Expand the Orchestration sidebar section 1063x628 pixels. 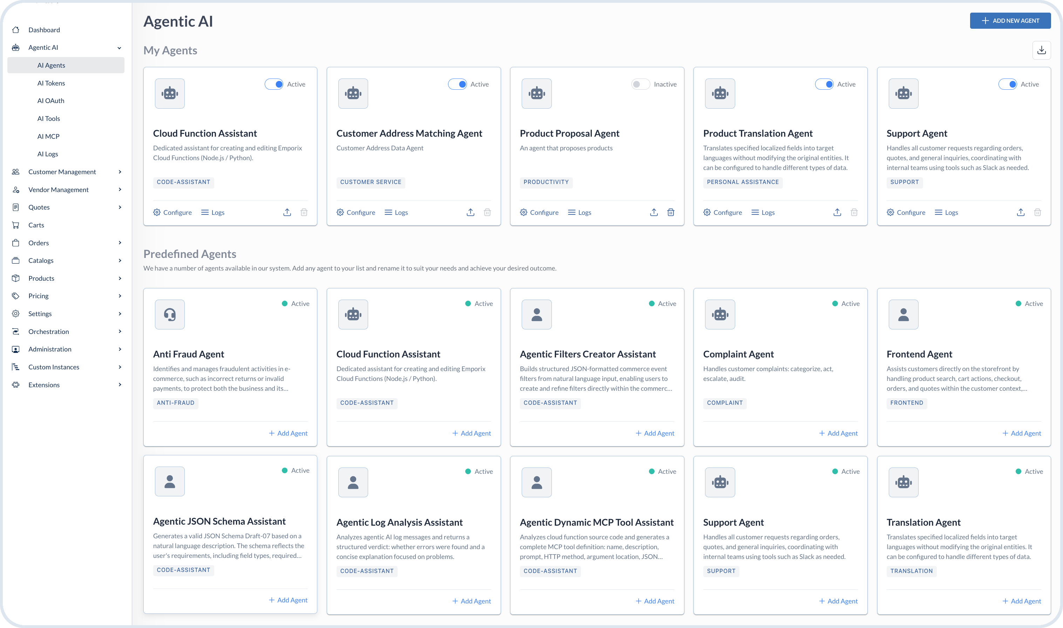(x=120, y=332)
